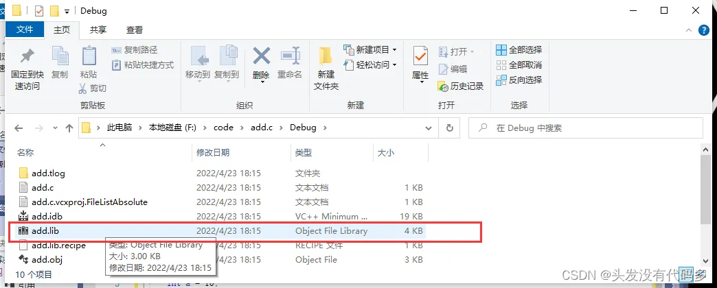Screen dimensions: 717x288
Task: Click Paste shortcut (粘贴快捷方式)
Action: [x=143, y=65]
